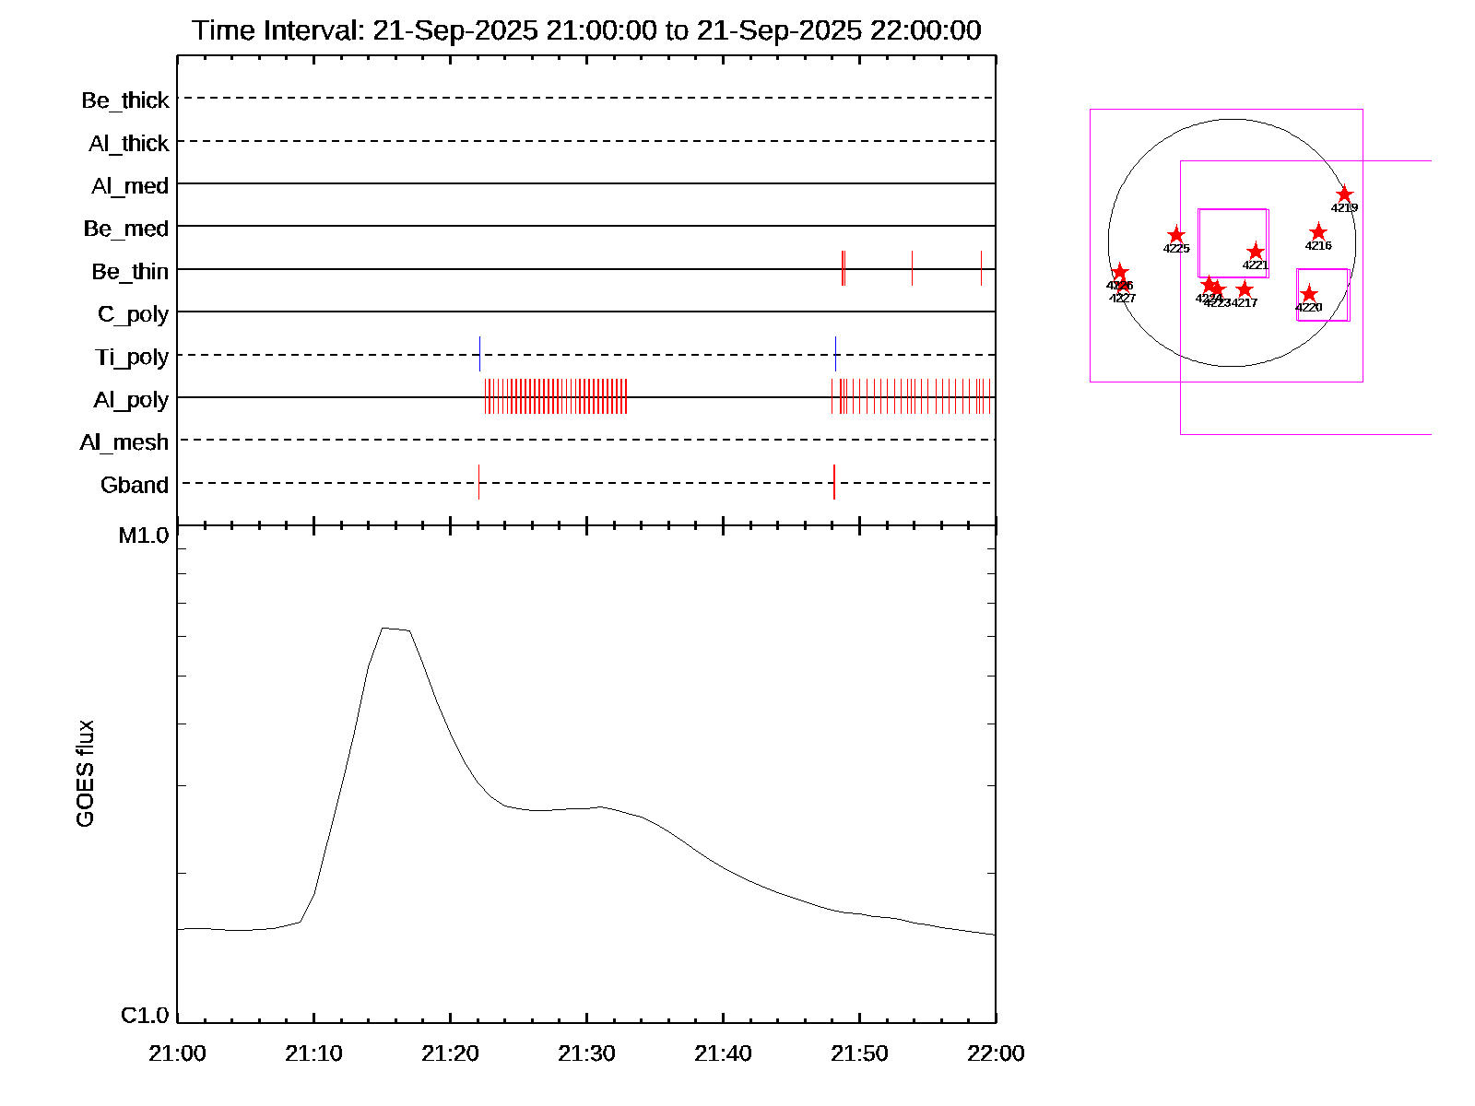The width and height of the screenshot is (1475, 1106).
Task: Click the Be_thick filter row label
Action: coord(125,100)
